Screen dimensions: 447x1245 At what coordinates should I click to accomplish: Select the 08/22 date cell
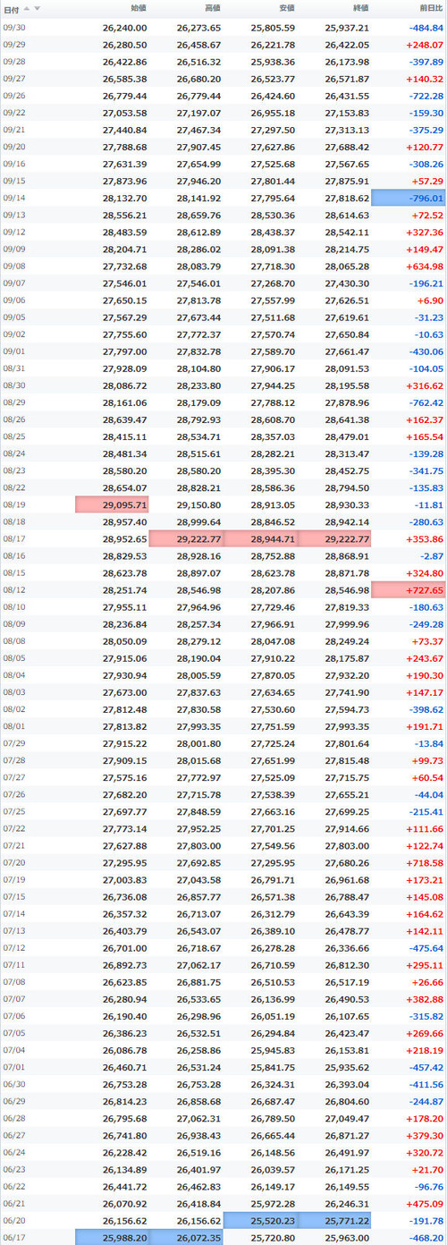13,487
